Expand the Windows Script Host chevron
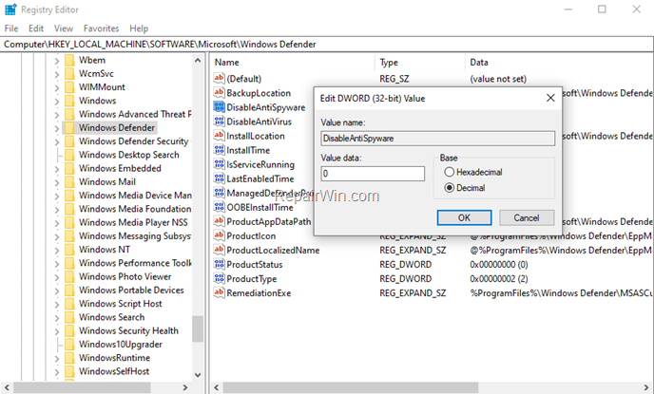 [x=57, y=305]
